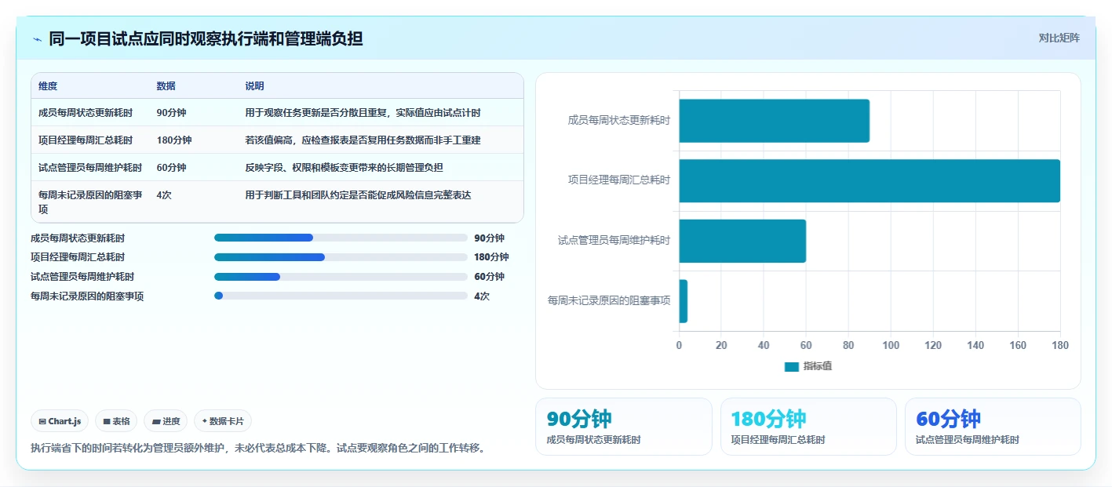The image size is (1112, 487).
Task: Click table cell 试点管理员每周维护耗时
Action: point(90,168)
